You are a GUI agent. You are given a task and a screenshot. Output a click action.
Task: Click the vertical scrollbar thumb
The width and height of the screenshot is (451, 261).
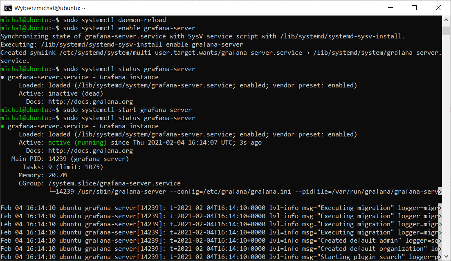[x=446, y=31]
